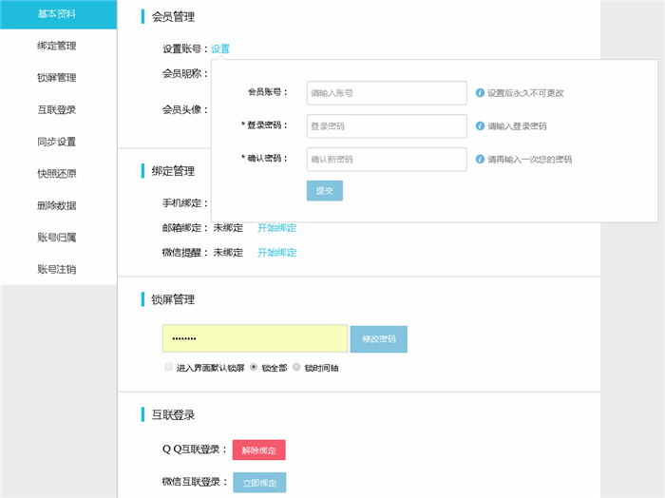The height and width of the screenshot is (498, 665).
Task: Open 基本资料 in the sidebar
Action: [57, 14]
